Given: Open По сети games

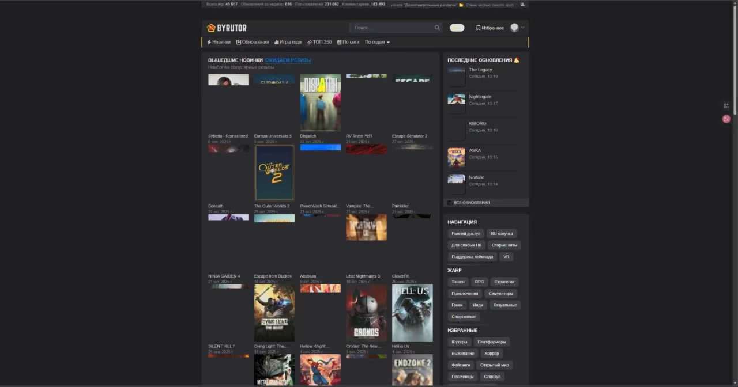Looking at the screenshot, I should tap(348, 42).
